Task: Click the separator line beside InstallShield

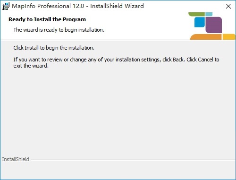Action: click(133, 160)
